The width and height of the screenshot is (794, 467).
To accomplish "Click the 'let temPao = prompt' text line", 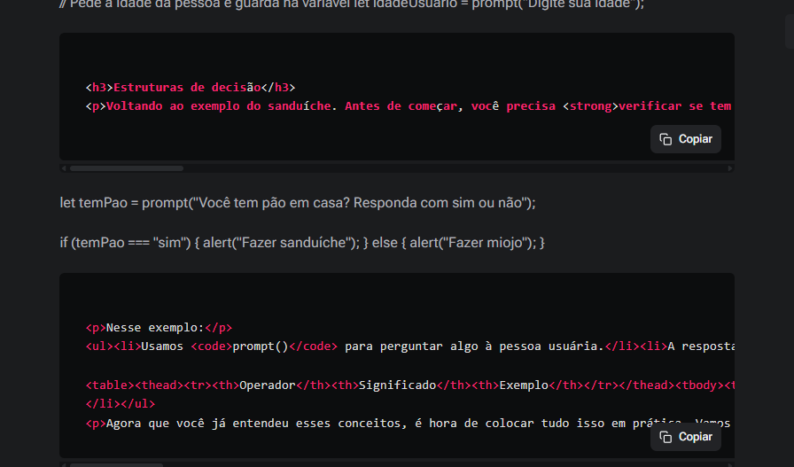I will coord(298,203).
